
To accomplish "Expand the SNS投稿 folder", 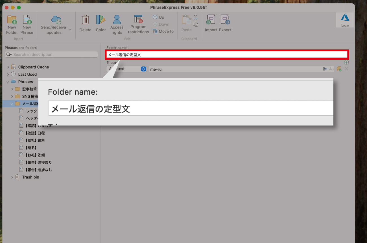I will tap(12, 96).
